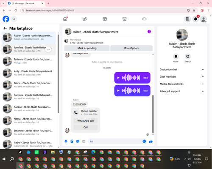Open Windows Start menu
This screenshot has width=212, height=169.
coord(4,159)
